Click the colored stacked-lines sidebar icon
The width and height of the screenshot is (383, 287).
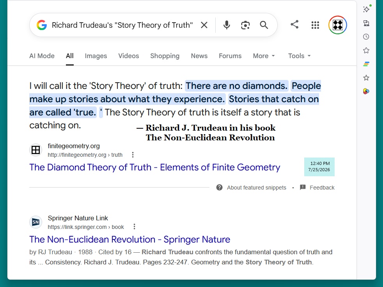(x=366, y=64)
